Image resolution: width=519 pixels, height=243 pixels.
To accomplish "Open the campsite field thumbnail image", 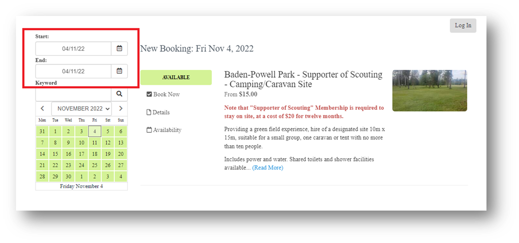I will point(429,90).
